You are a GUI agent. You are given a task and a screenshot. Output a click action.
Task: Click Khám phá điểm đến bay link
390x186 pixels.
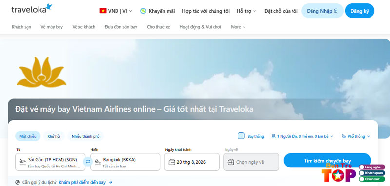point(82,182)
